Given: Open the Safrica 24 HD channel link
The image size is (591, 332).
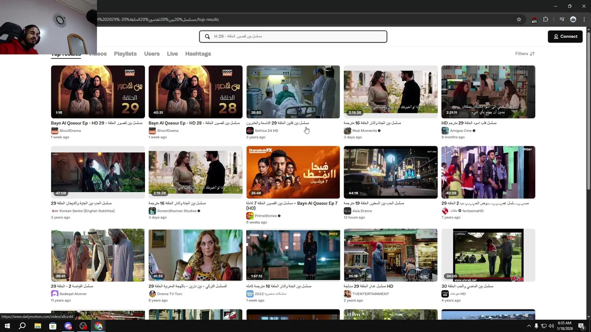Looking at the screenshot, I should click(266, 130).
